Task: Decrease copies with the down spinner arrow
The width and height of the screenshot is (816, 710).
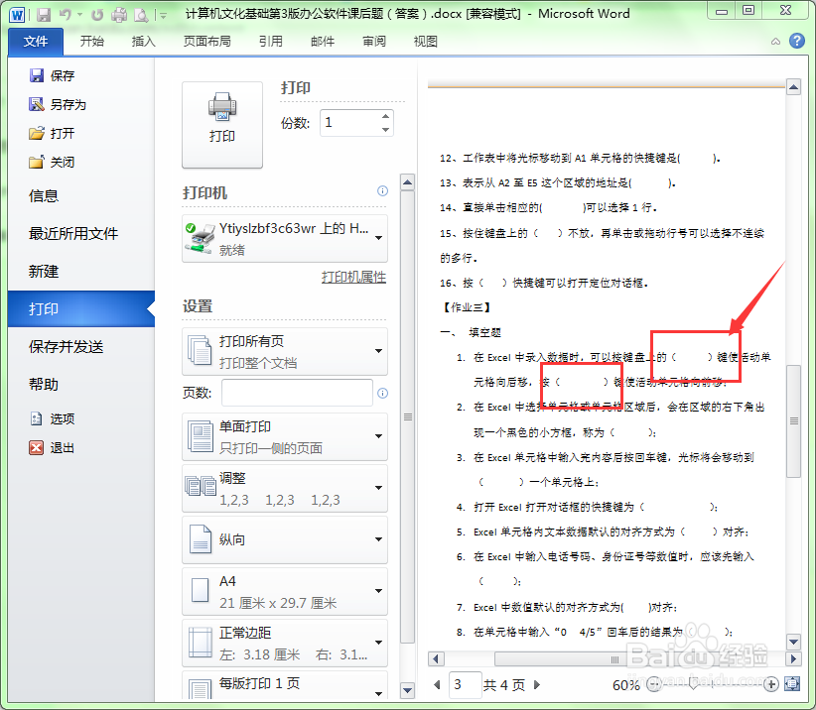Action: (x=385, y=130)
